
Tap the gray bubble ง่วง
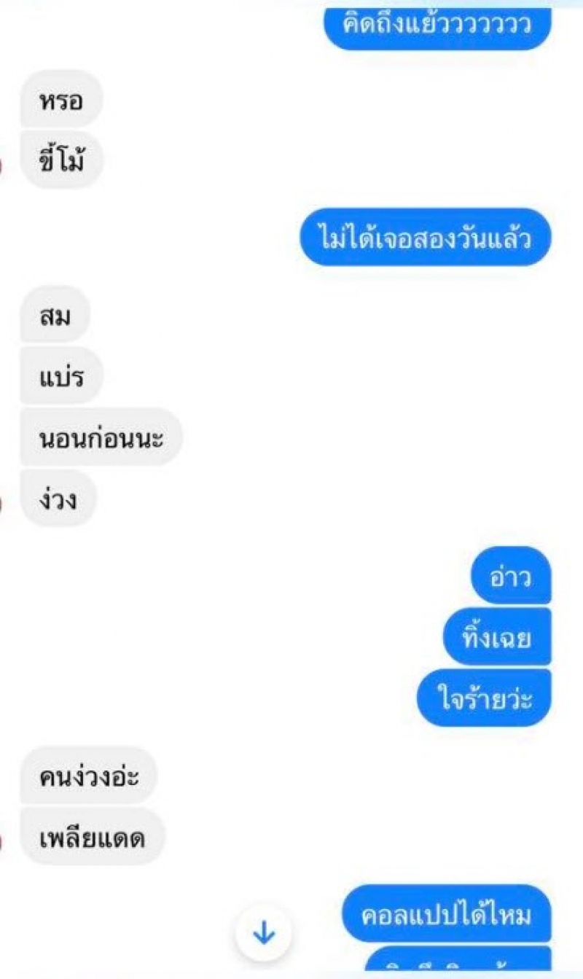[x=58, y=499]
